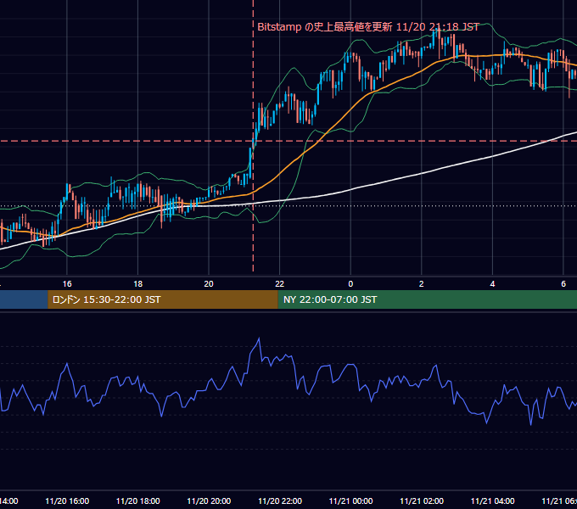This screenshot has width=577, height=509.
Task: Click the 16 hour tick label
Action: pyautogui.click(x=67, y=283)
